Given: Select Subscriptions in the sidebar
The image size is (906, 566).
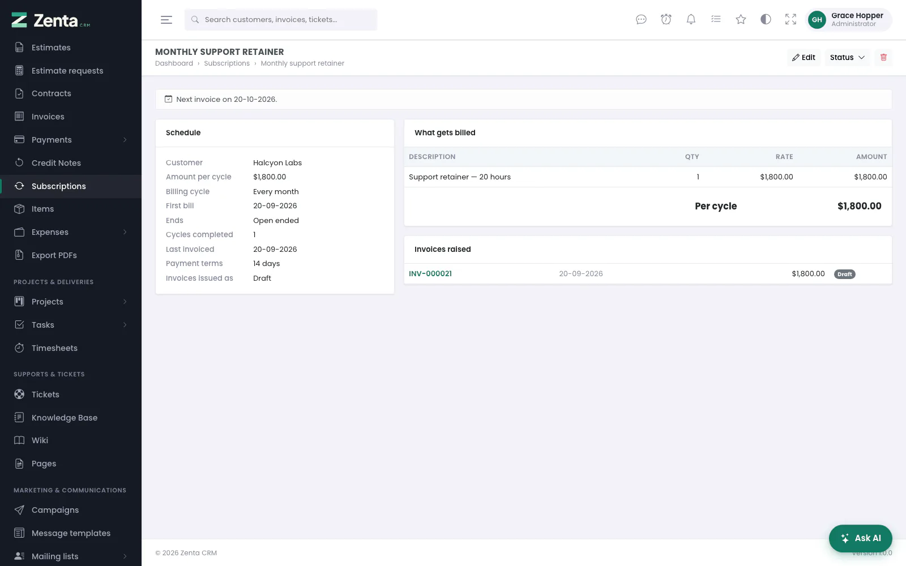Looking at the screenshot, I should coord(71,186).
